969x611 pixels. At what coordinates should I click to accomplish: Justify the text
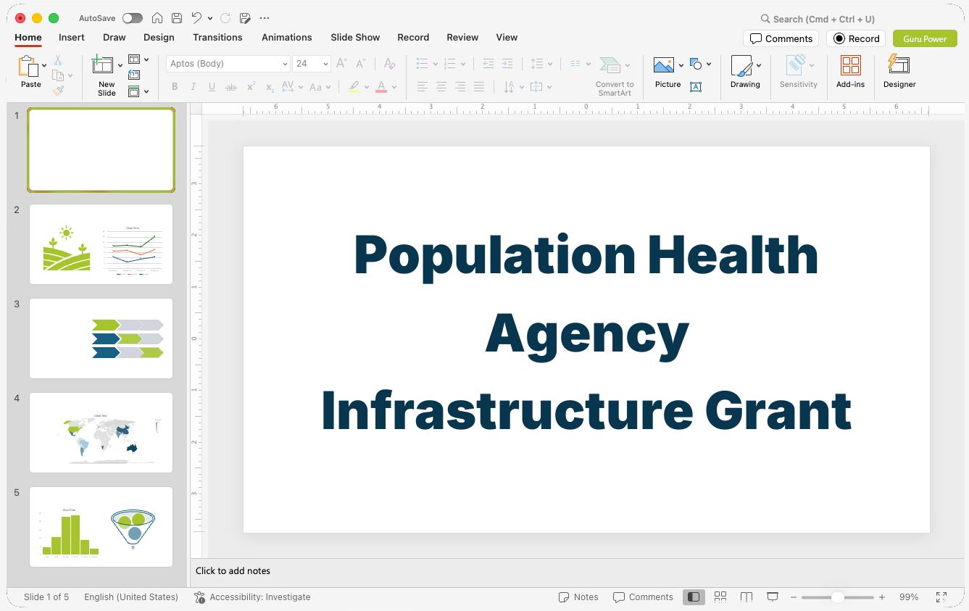coord(479,87)
